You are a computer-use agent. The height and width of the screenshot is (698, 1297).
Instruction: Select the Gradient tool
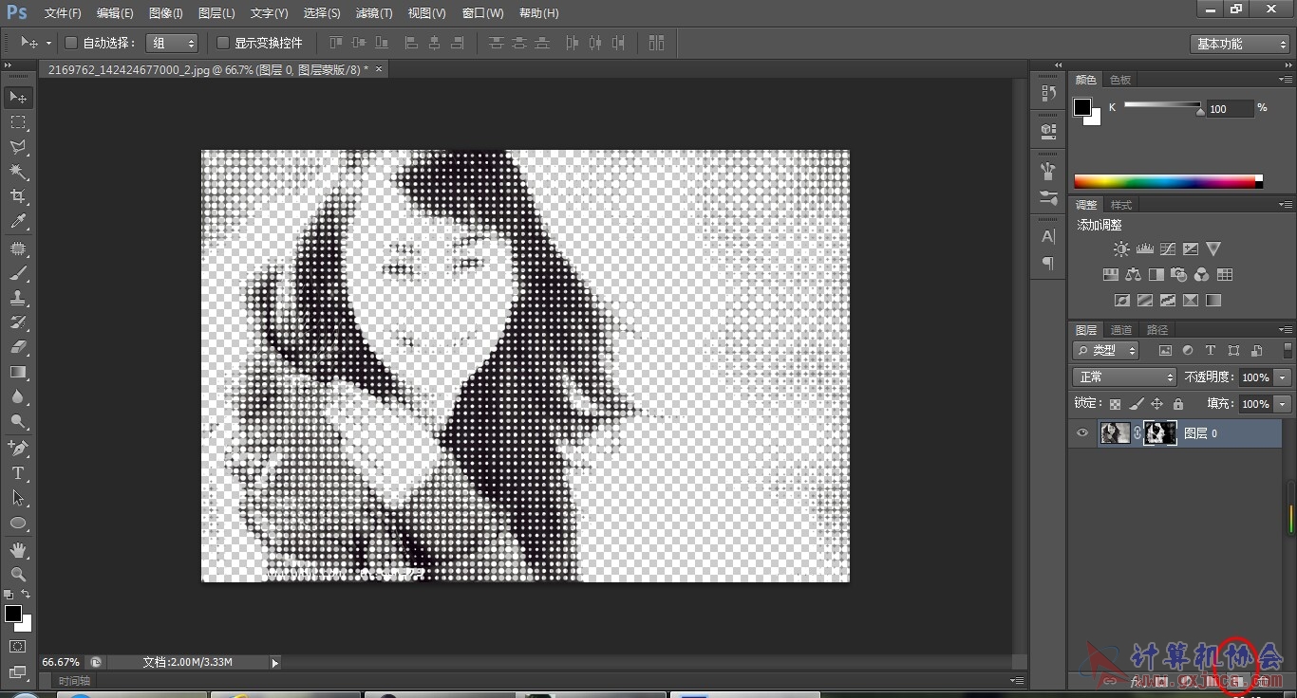click(18, 372)
